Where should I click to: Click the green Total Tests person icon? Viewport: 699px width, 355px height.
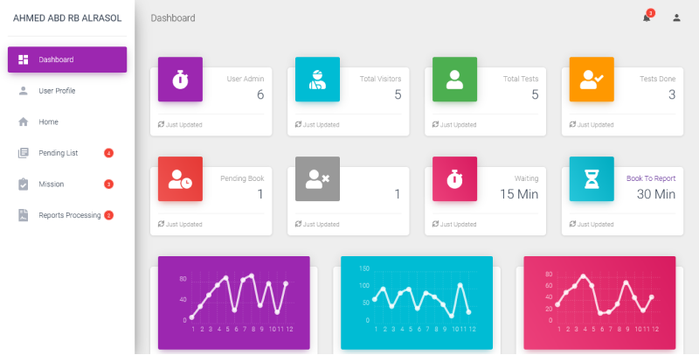(x=454, y=79)
